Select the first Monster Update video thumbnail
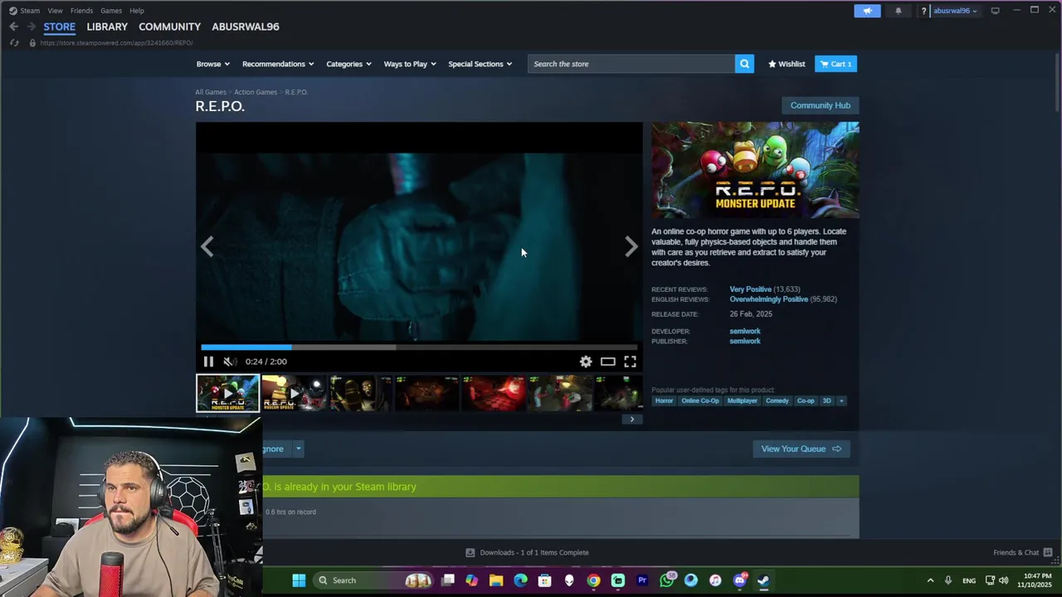1062x597 pixels. (x=228, y=393)
